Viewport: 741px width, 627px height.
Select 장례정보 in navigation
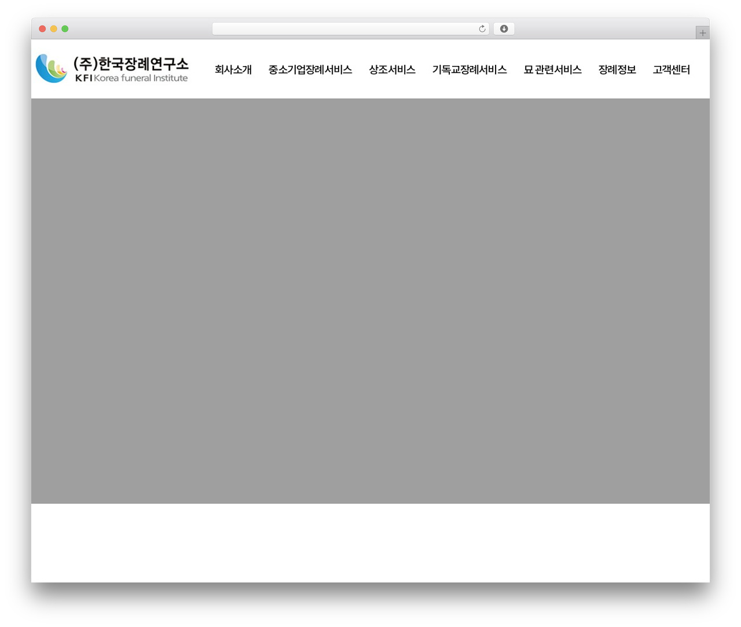617,69
